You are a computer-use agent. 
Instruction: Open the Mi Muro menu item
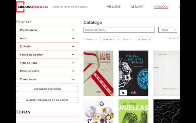(x=137, y=7)
